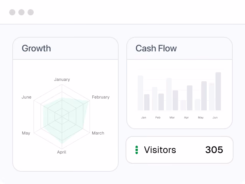Click the Mar label under bar chart
The width and height of the screenshot is (245, 184).
coord(172,118)
